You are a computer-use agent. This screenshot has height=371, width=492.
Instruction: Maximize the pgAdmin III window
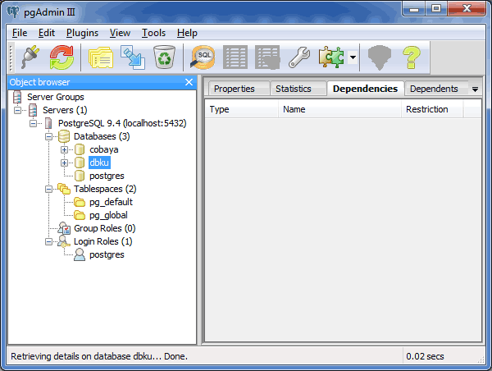436,8
